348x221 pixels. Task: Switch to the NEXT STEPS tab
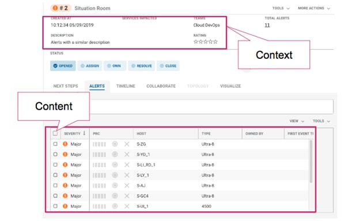click(66, 86)
